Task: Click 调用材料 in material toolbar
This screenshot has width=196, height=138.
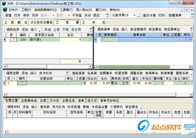Action: tap(14, 107)
